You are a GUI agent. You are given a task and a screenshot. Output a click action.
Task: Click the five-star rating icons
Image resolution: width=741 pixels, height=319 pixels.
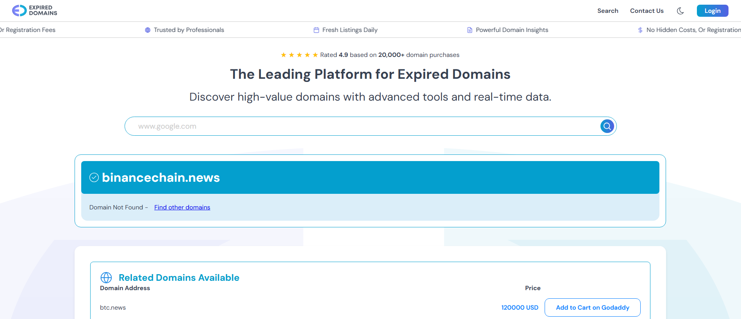click(299, 55)
